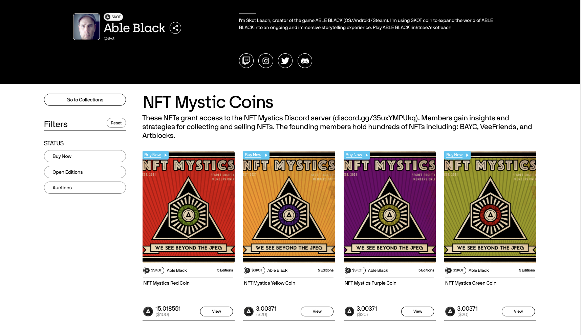Screen dimensions: 581x335
Task: Click the $SKOT badge on Red Coin card
Action: [154, 270]
